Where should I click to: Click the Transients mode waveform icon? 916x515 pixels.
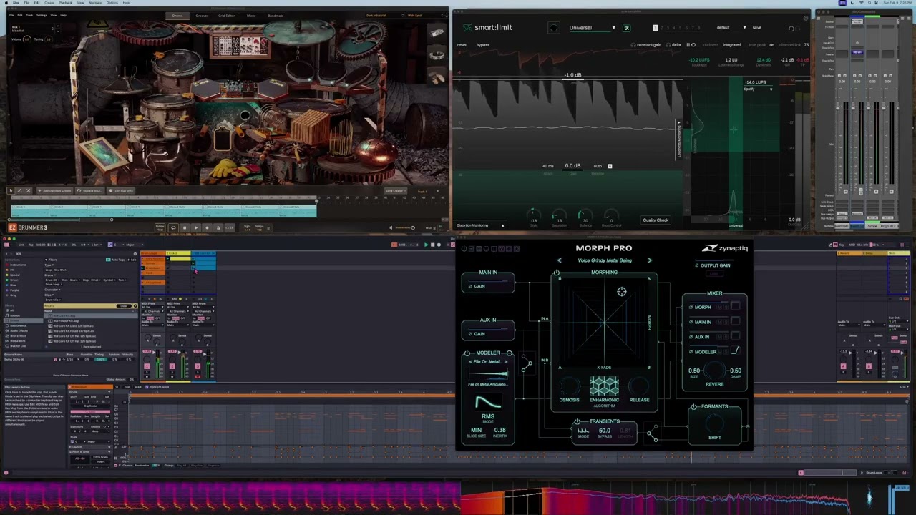(x=583, y=431)
